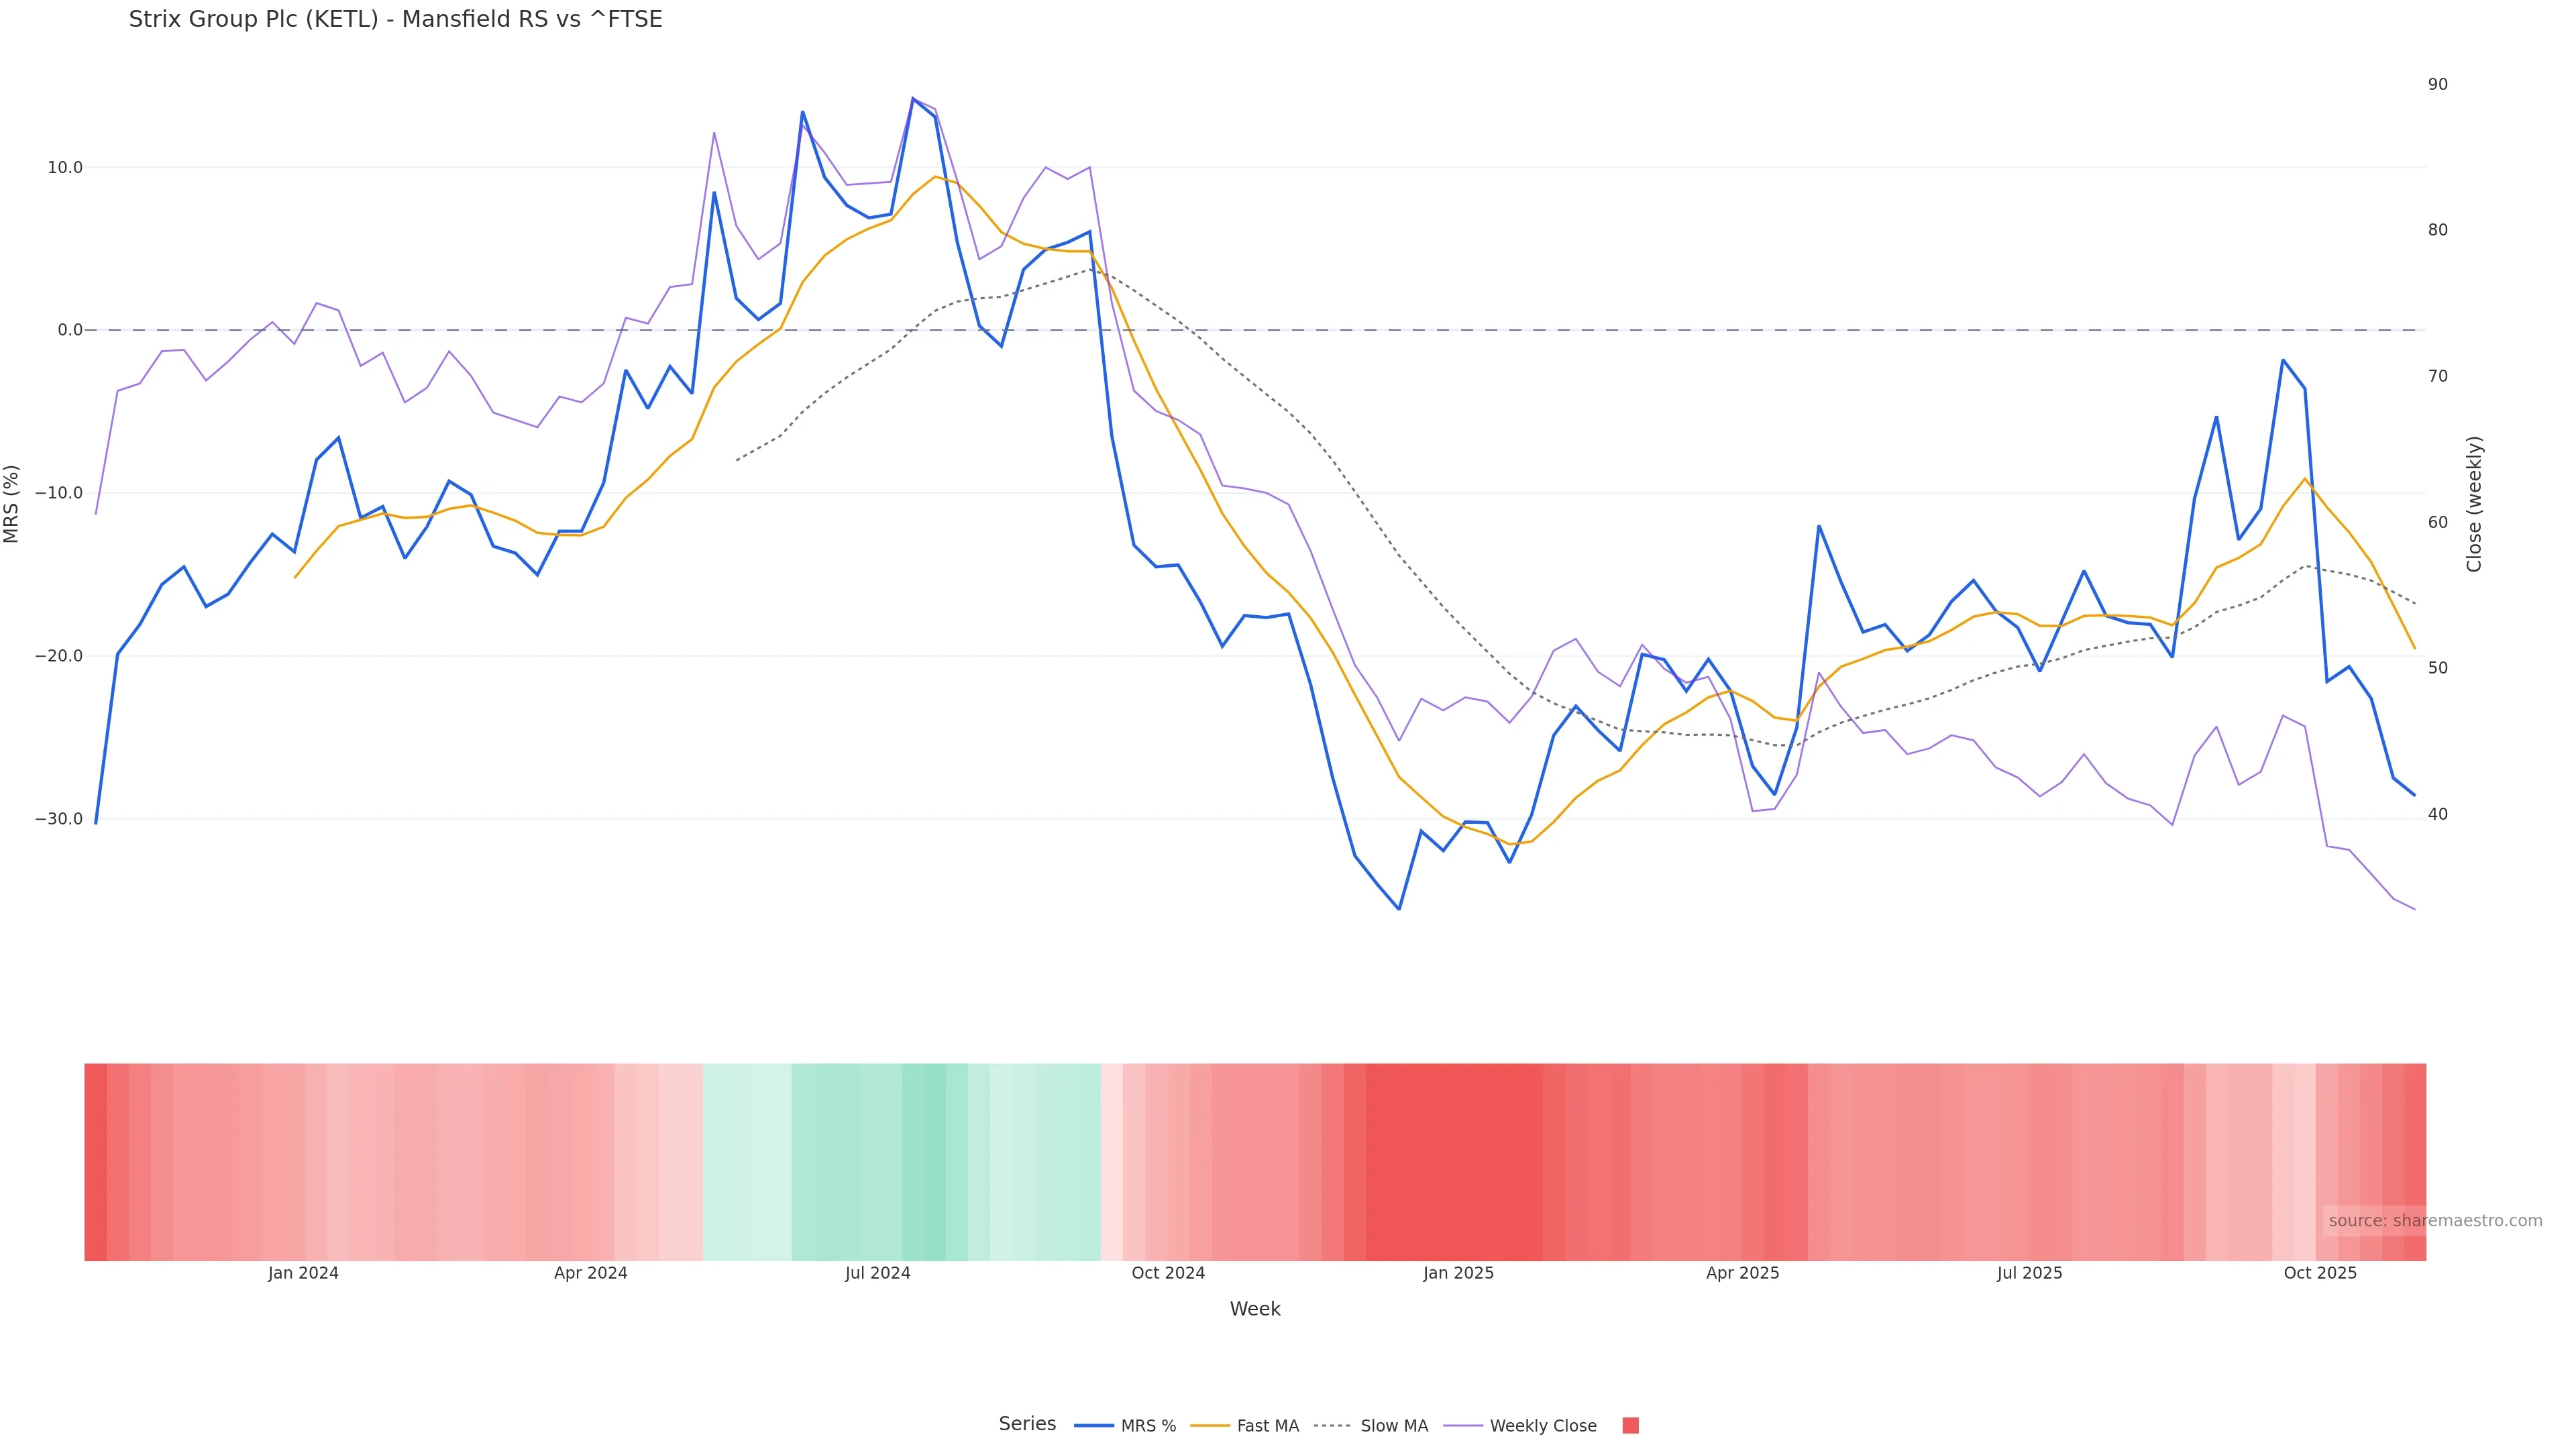Select the Jan 2025 x-axis label
2576x1449 pixels.
tap(1458, 1273)
